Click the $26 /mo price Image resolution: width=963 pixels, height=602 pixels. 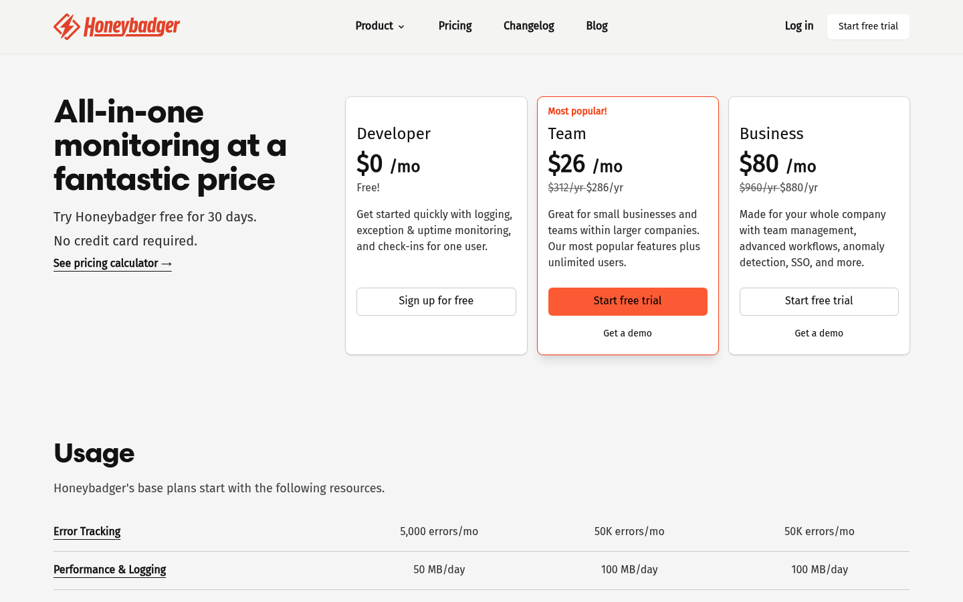(585, 164)
